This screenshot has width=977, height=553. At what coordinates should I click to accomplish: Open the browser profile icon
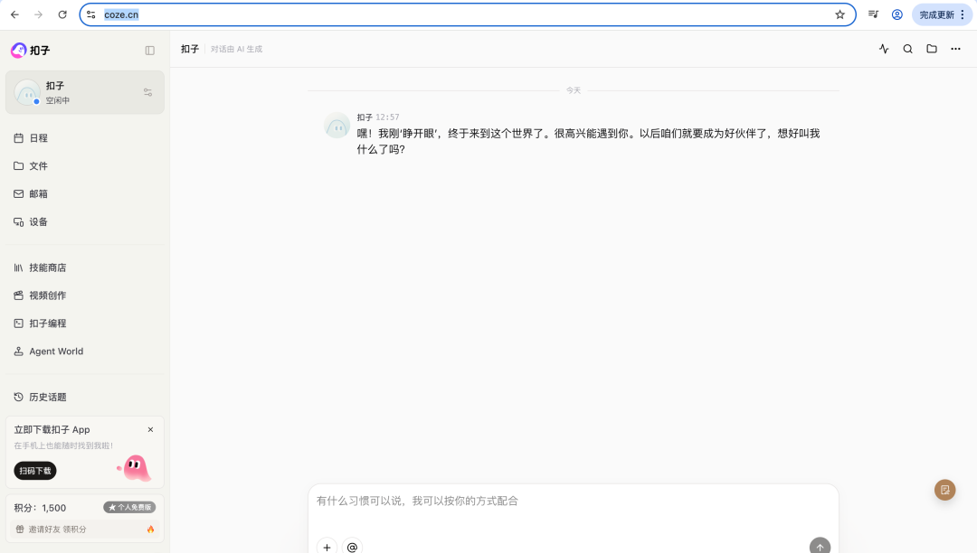click(x=897, y=14)
